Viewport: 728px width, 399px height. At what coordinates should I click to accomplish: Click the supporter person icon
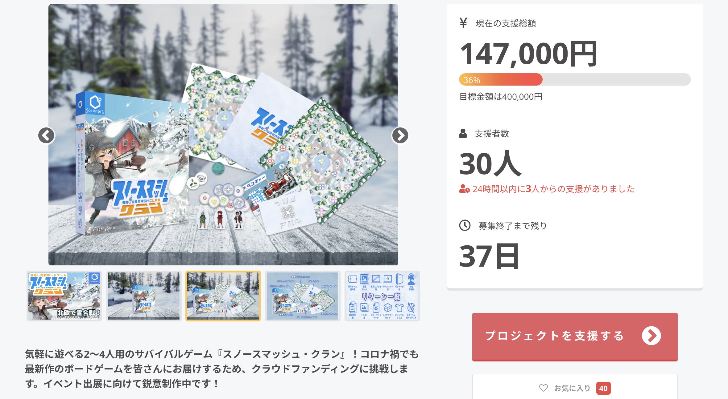click(463, 134)
